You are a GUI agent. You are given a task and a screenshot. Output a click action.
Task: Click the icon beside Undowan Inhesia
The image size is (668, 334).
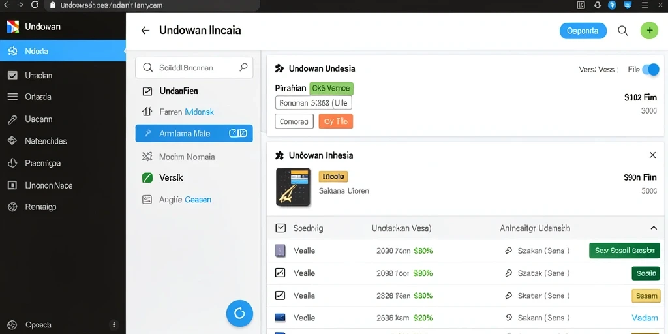pyautogui.click(x=279, y=155)
